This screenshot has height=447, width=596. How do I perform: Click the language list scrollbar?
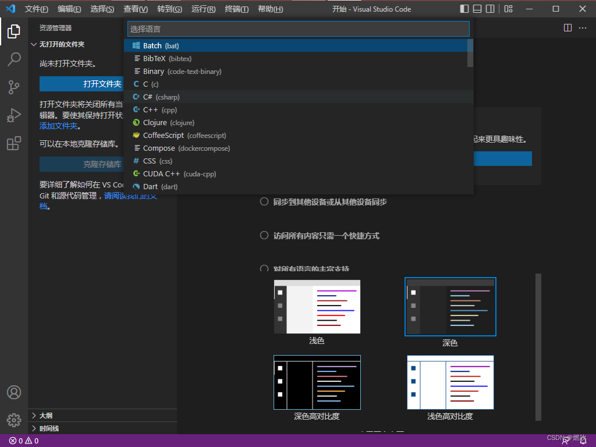coord(470,53)
